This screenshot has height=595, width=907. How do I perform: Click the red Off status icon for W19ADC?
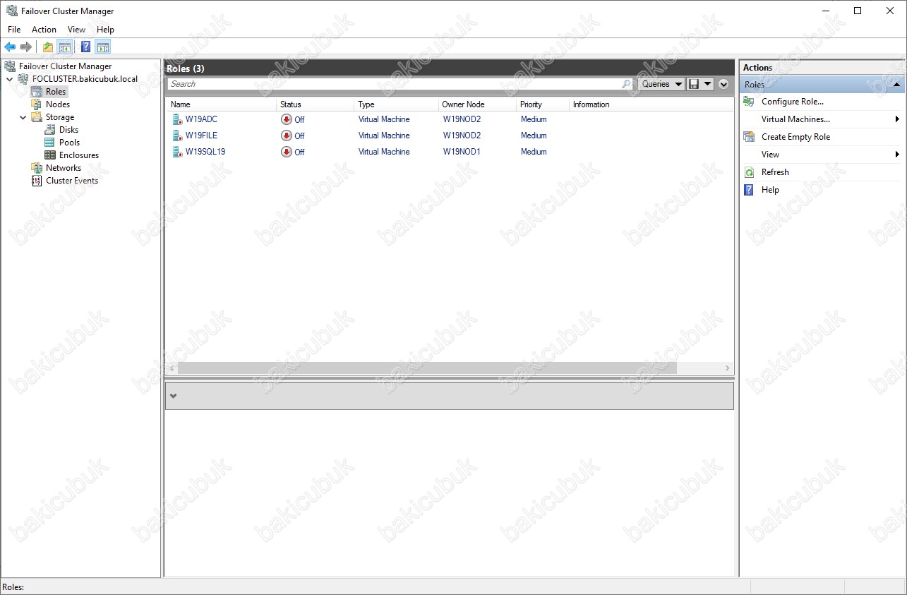287,119
